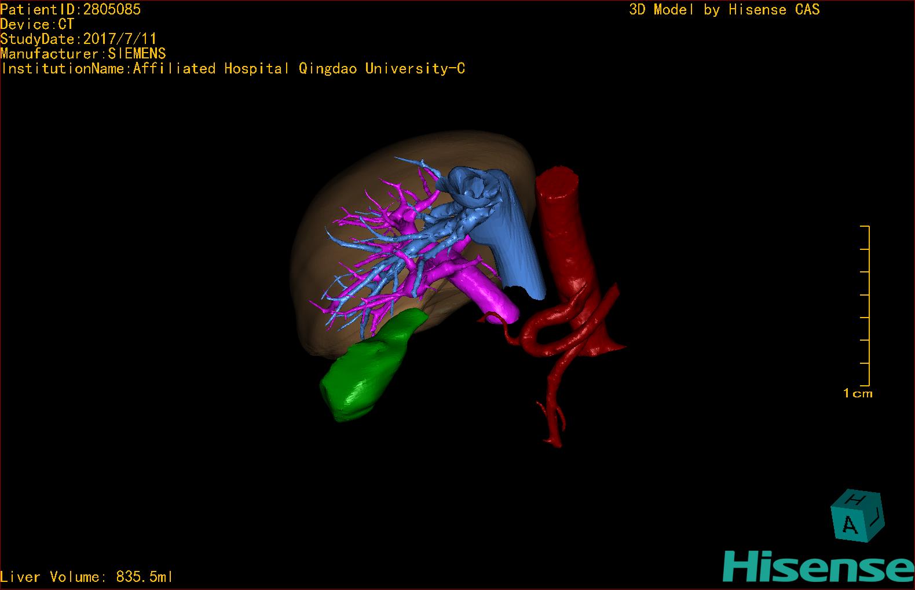Click the InstitutionName overlay text
The height and width of the screenshot is (590, 915).
point(233,69)
